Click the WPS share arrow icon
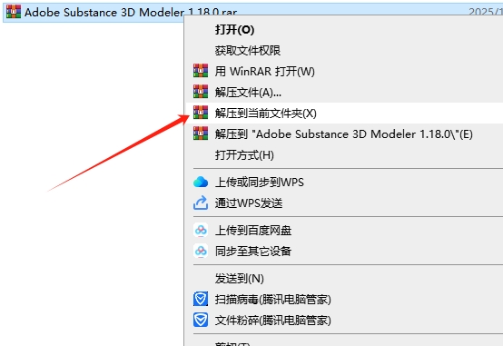503x346 pixels. [x=201, y=203]
